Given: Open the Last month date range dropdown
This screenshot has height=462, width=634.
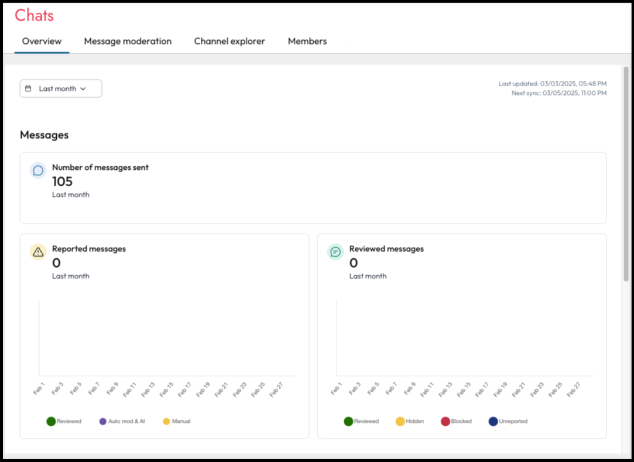Looking at the screenshot, I should point(61,88).
